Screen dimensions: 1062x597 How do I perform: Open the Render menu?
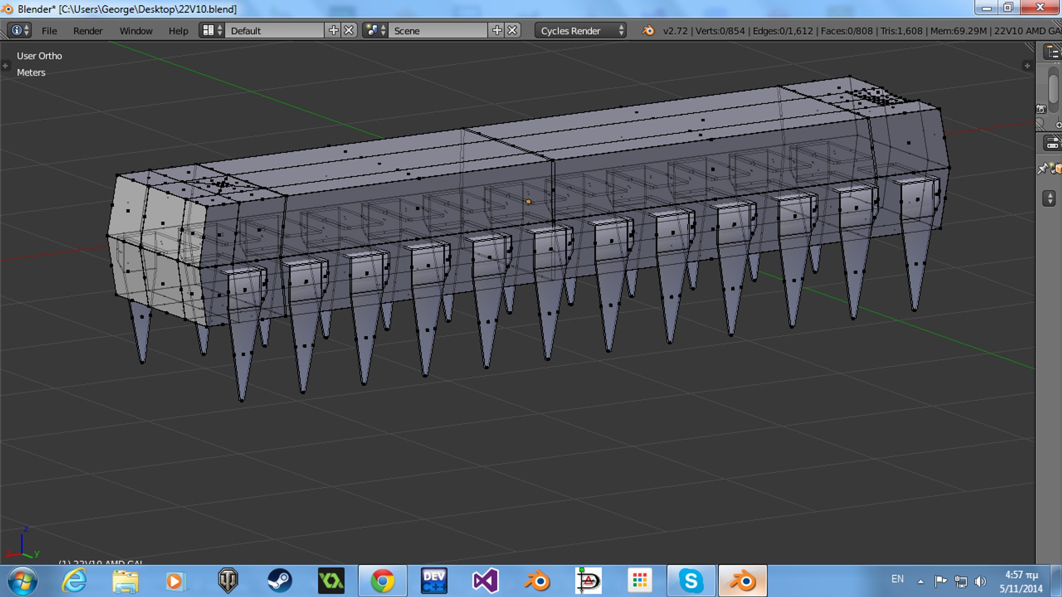pyautogui.click(x=87, y=30)
